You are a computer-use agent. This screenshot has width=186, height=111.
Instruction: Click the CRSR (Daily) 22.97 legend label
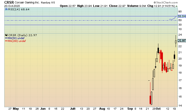click(x=23, y=35)
